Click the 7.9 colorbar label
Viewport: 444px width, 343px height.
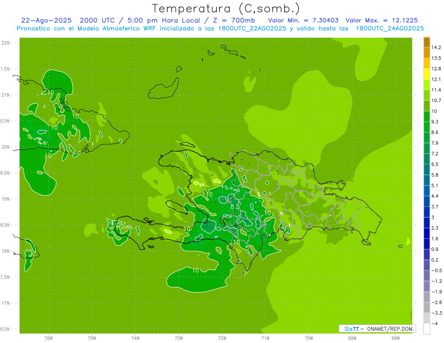pyautogui.click(x=435, y=143)
